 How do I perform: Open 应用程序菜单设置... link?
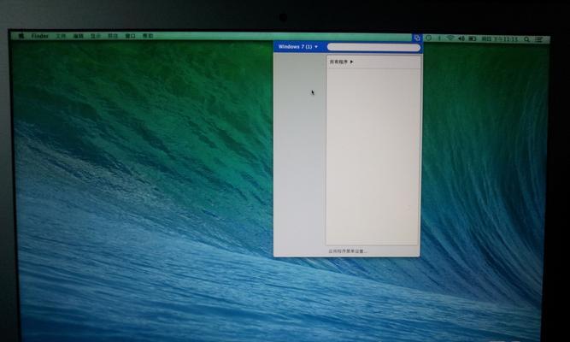(x=348, y=251)
